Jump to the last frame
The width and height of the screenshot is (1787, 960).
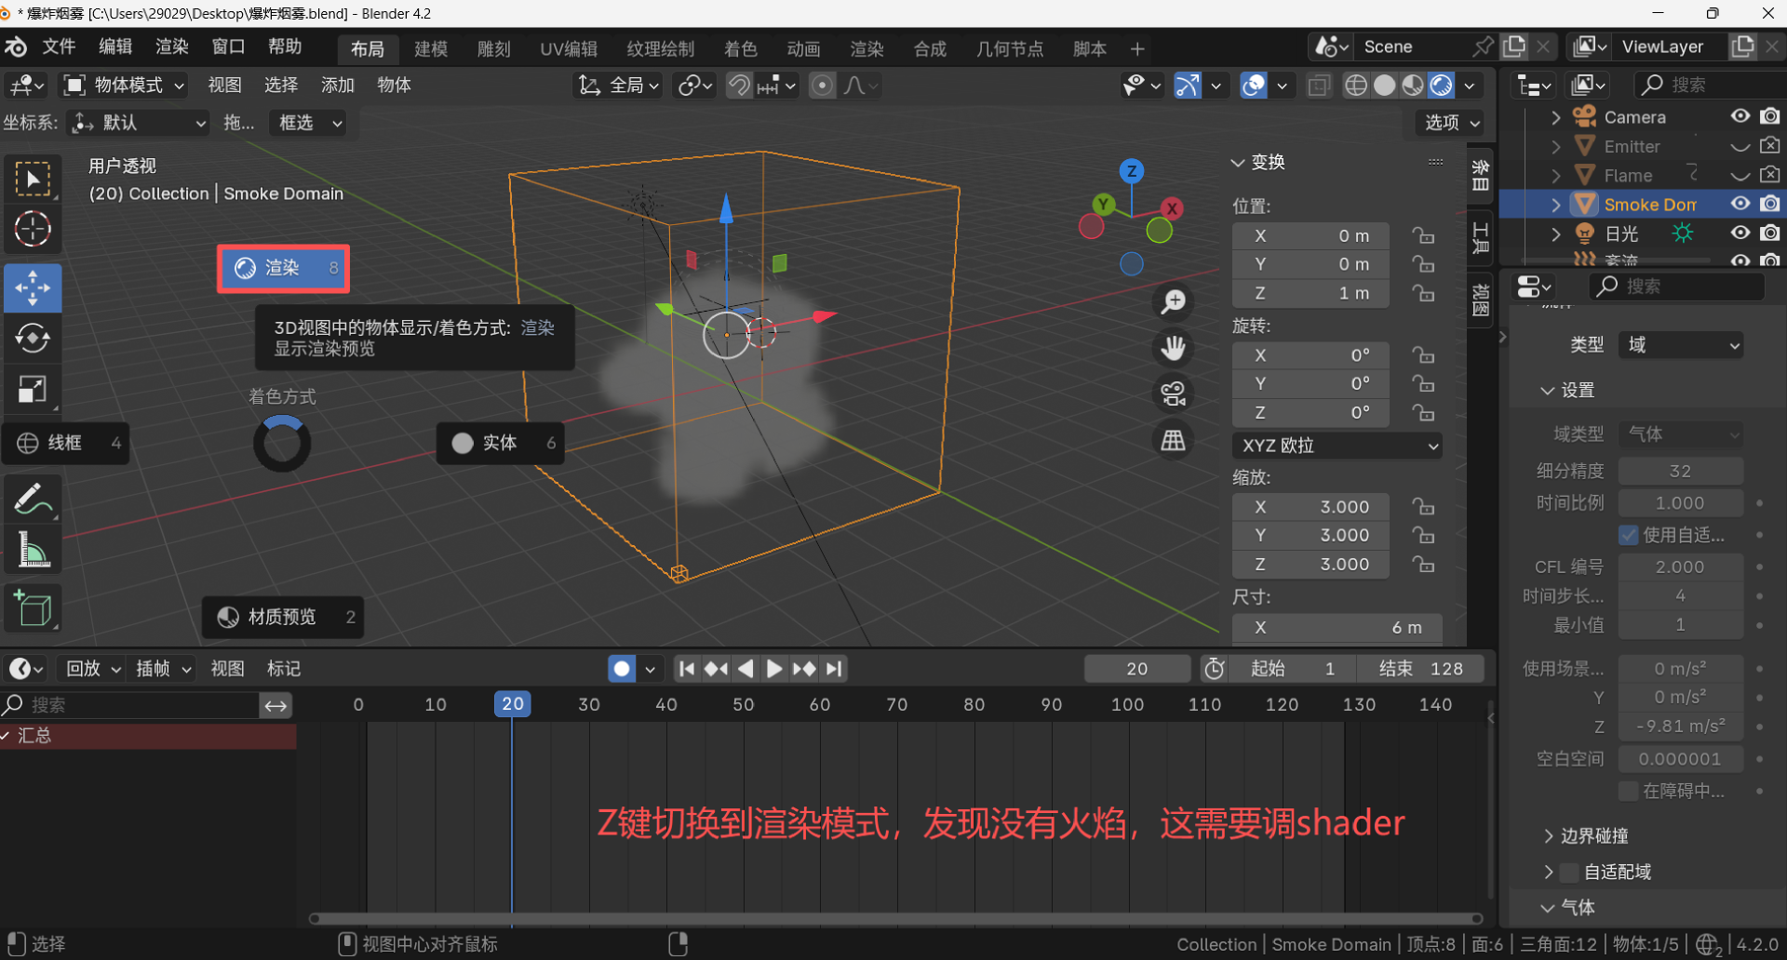tap(835, 669)
